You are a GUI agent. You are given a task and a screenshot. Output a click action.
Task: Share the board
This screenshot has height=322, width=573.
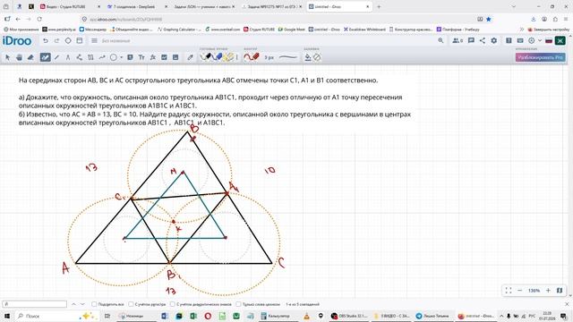coord(483,41)
